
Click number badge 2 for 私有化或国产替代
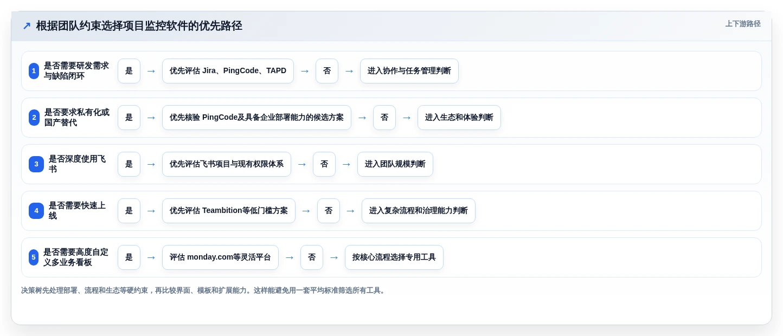[x=34, y=118]
